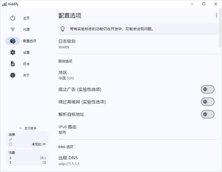Open 日志 using the document icon
Viewport: 222px width, 172px height.
click(x=12, y=64)
